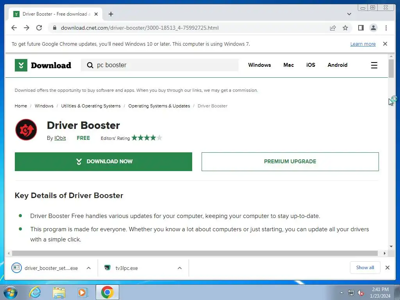Expand options for tv3lpc.exe download
Screen dimensions: 400x300
[180, 268]
